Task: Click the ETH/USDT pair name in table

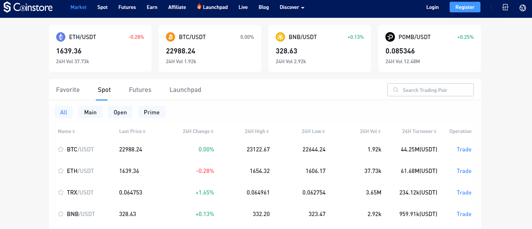Action: 80,171
